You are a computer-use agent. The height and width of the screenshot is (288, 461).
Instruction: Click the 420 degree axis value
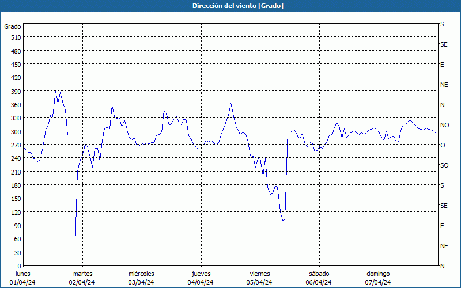tap(16, 78)
